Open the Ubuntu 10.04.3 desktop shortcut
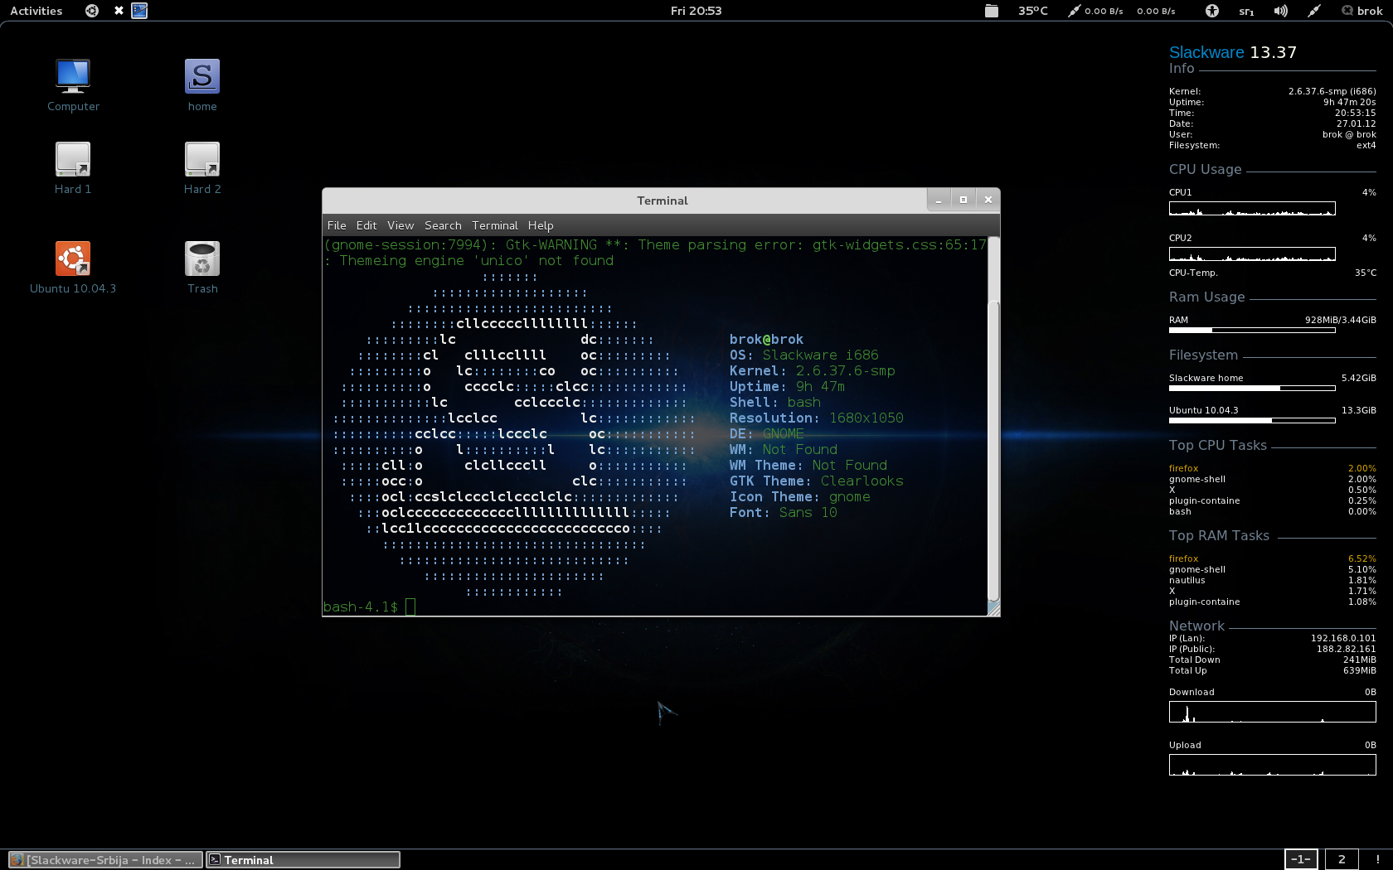The height and width of the screenshot is (870, 1393). pos(73,259)
